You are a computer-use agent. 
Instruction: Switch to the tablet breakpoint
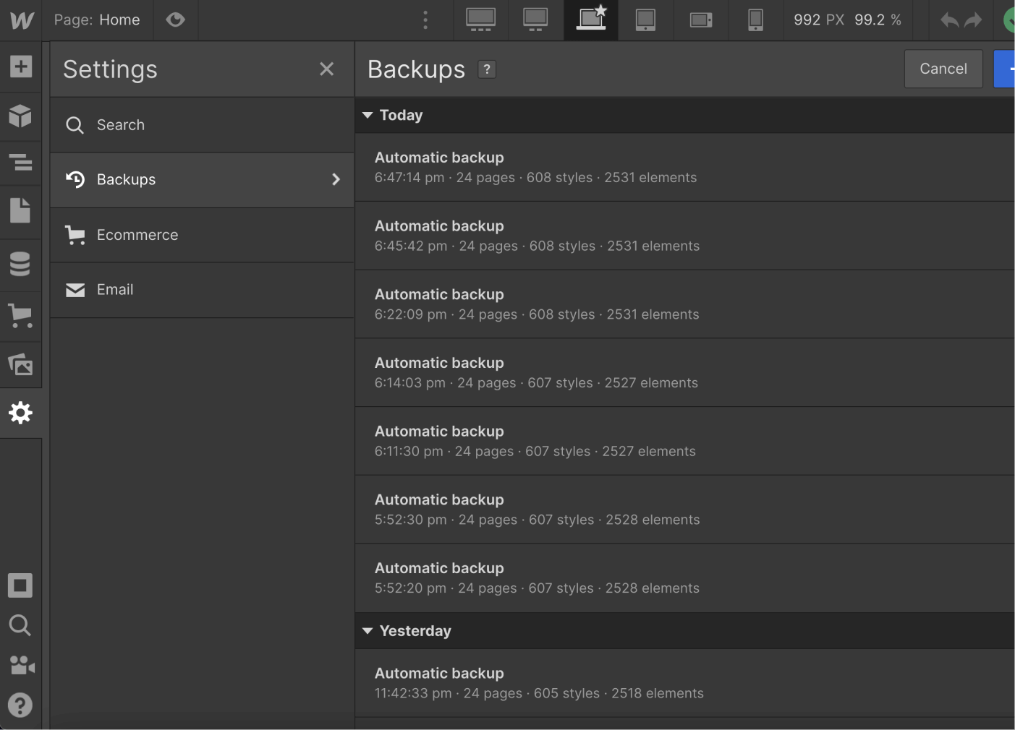pyautogui.click(x=645, y=20)
